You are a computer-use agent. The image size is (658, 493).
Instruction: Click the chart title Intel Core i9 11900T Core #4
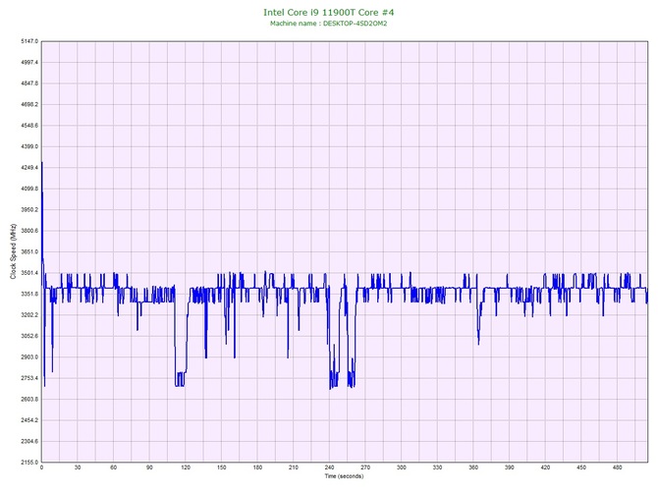click(329, 12)
